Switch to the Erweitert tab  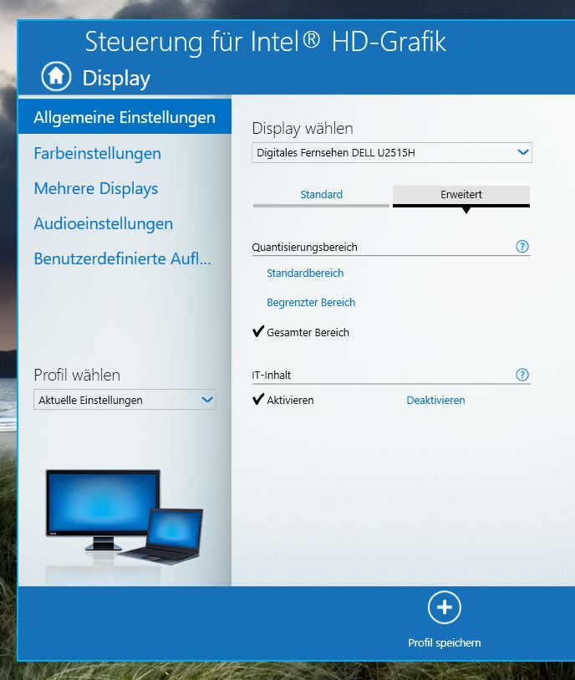coord(461,195)
